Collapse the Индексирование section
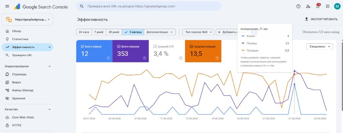Viewport: 343px width, 133px height. tap(50, 66)
